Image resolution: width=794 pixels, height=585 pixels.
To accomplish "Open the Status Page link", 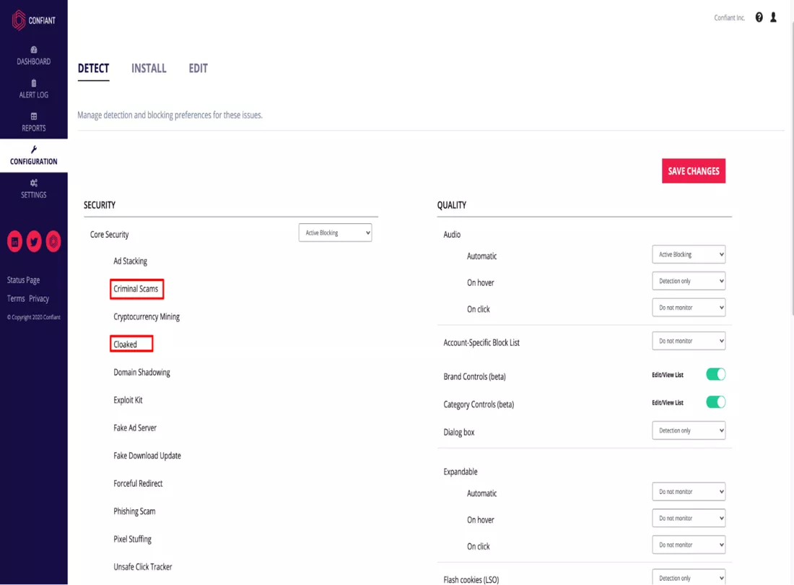I will (x=23, y=280).
